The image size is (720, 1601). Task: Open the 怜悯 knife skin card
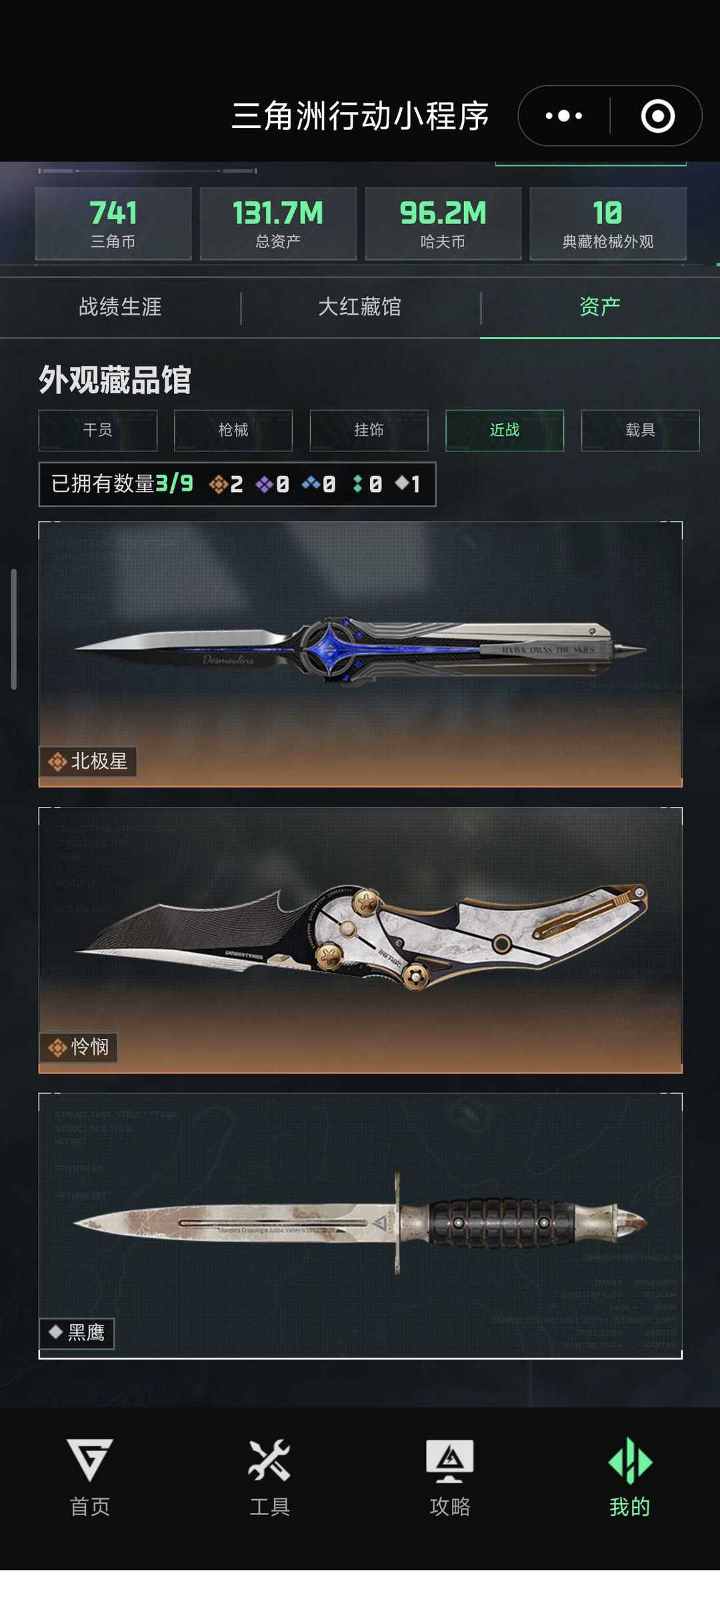coord(361,940)
